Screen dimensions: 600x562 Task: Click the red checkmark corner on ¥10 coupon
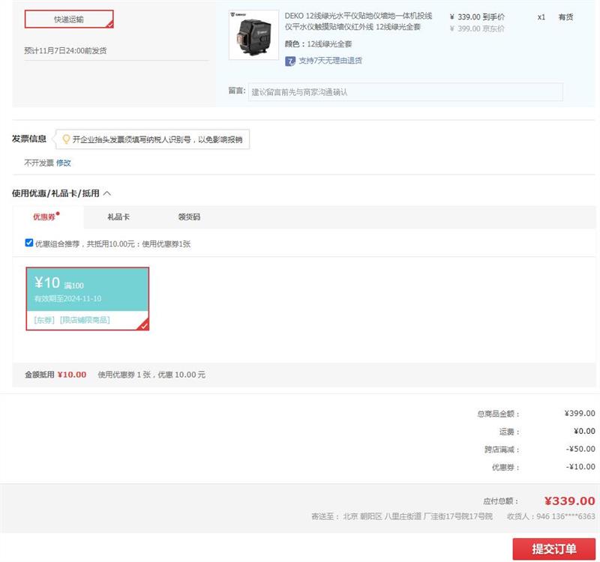tap(143, 325)
